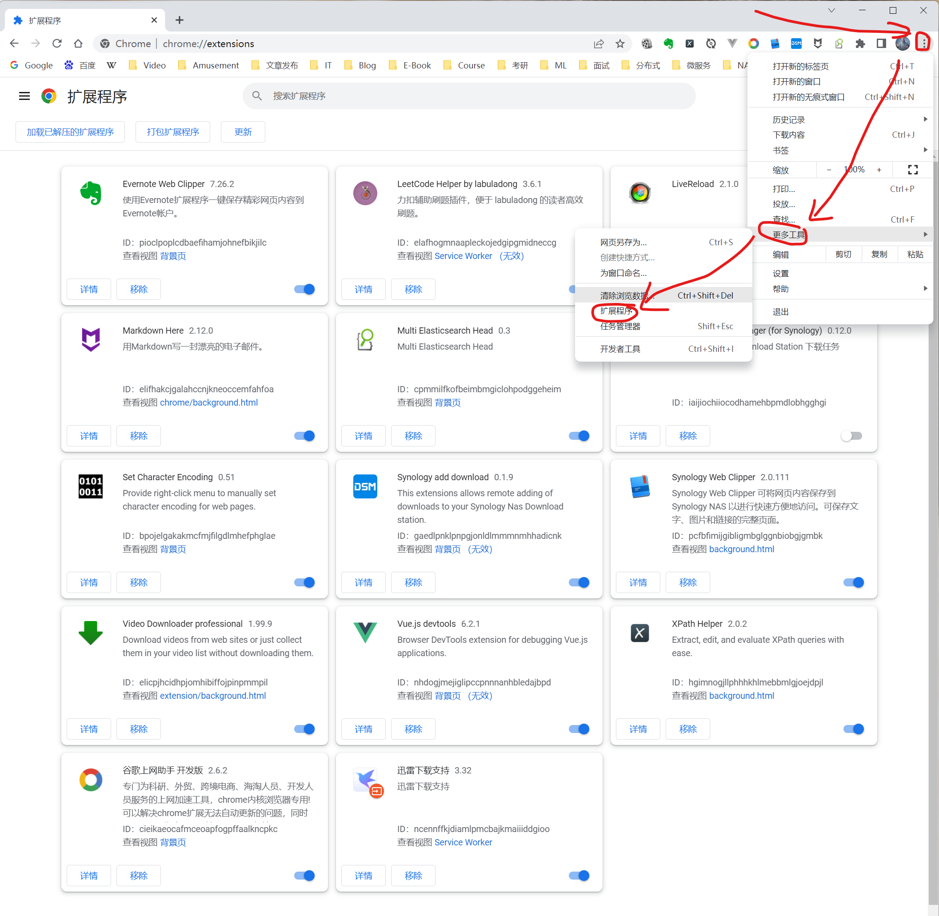This screenshot has height=916, width=939.
Task: Open the Chrome three-dot menu
Action: pyautogui.click(x=923, y=43)
